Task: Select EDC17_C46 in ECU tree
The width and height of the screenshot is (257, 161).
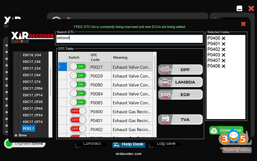Action: point(32,62)
